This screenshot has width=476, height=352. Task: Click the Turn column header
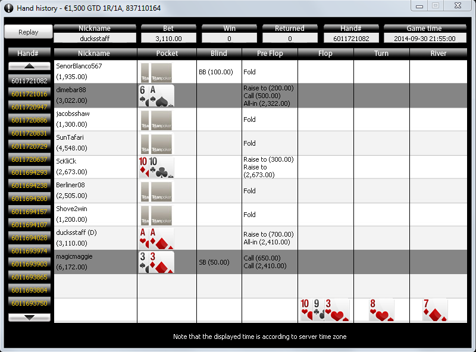(x=381, y=53)
